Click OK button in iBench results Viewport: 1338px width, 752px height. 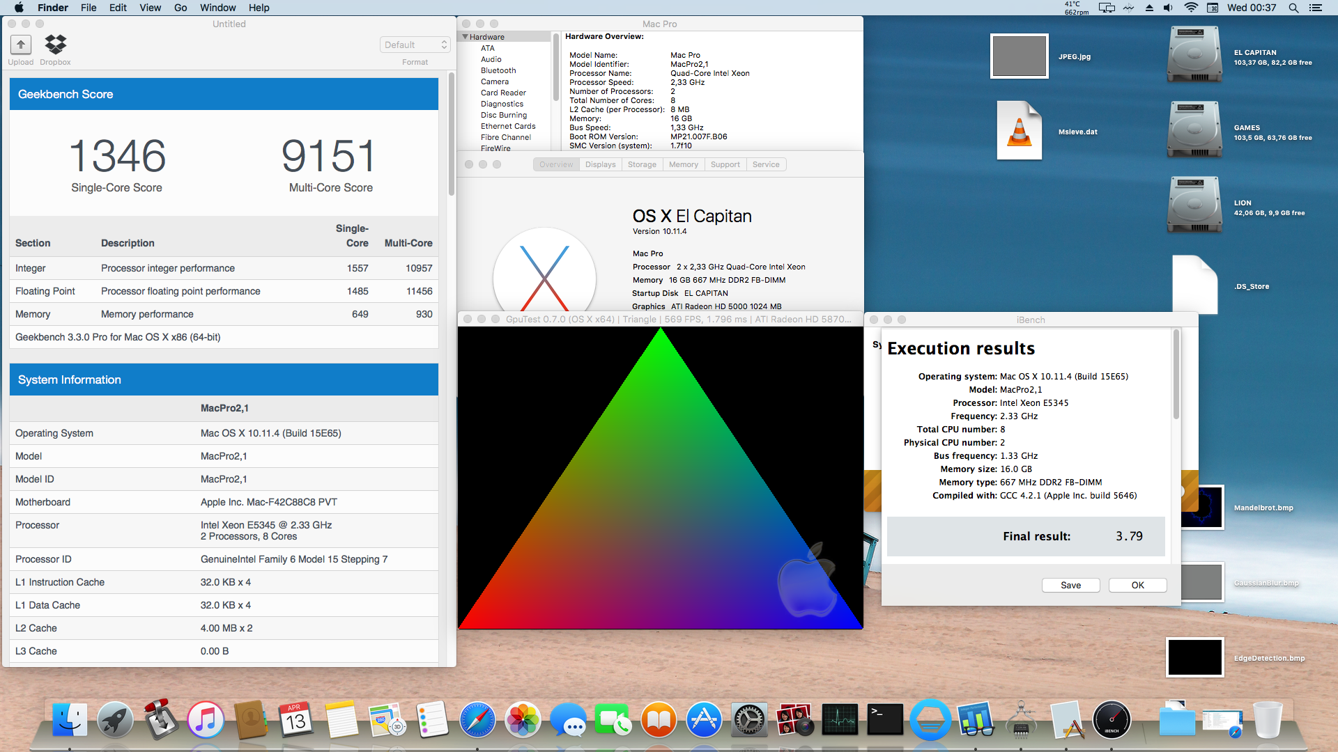(x=1138, y=585)
